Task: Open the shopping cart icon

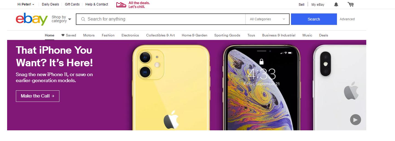Action: [351, 4]
